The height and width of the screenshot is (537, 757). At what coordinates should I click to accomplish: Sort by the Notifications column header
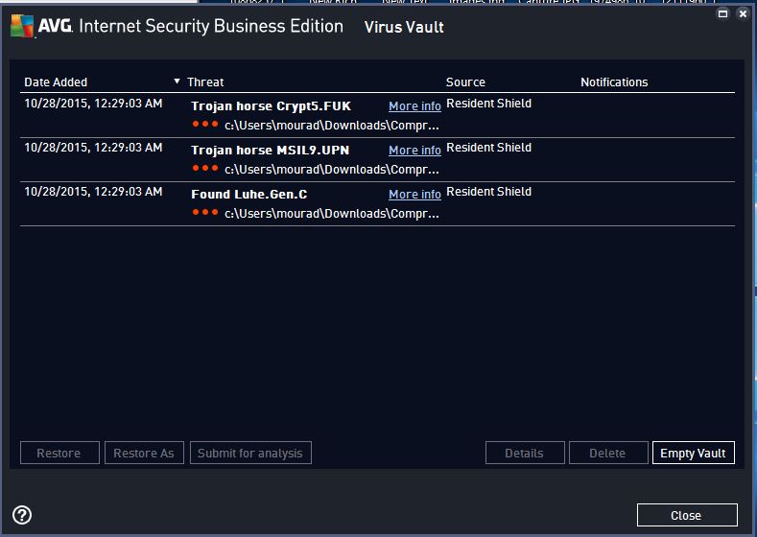point(614,82)
